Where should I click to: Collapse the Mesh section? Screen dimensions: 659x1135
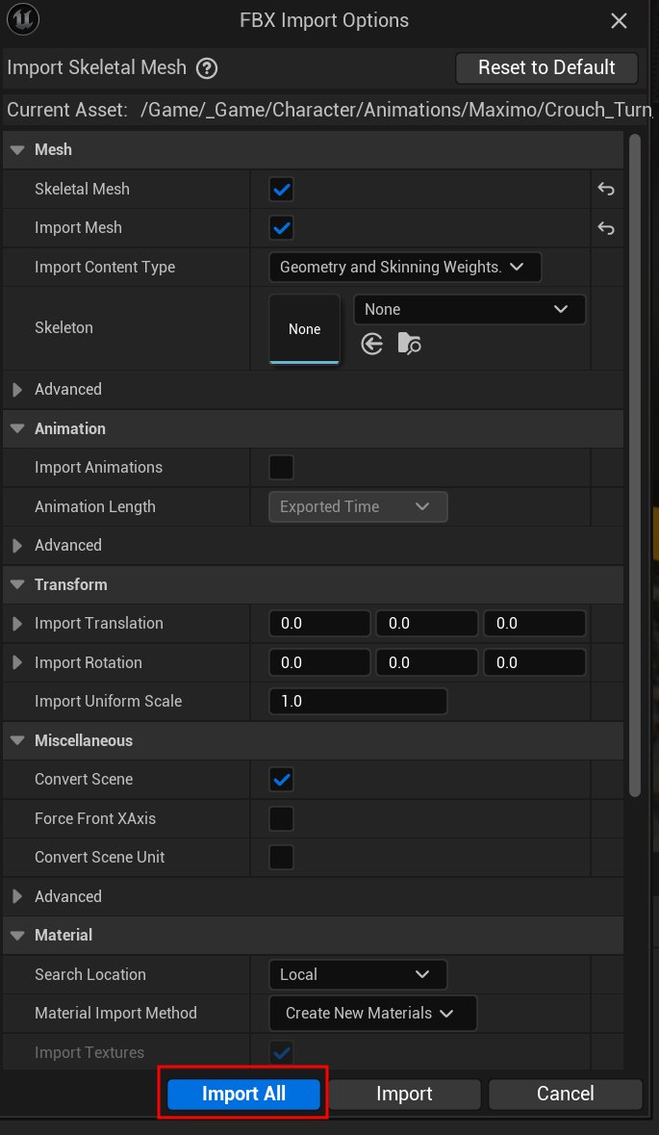pos(17,150)
